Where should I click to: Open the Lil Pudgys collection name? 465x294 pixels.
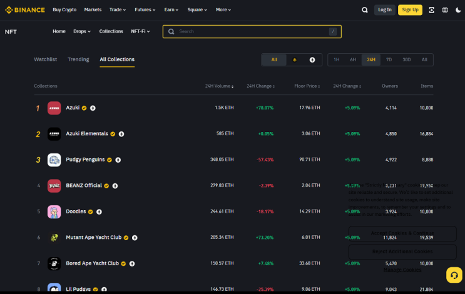(78, 289)
